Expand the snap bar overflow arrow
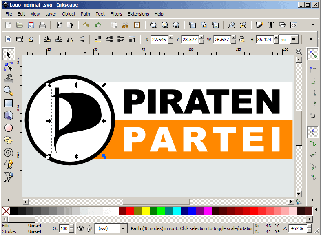This screenshot has height=235, width=321. coord(312,200)
